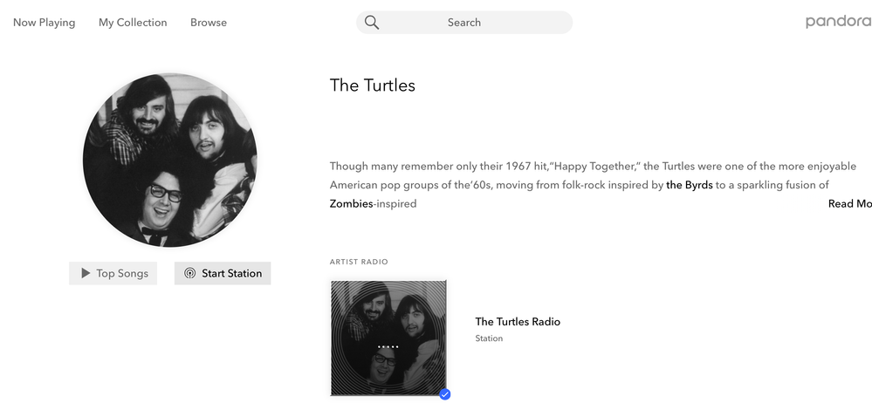Click the circular Turtles artist photo
This screenshot has width=872, height=403.
pos(170,160)
